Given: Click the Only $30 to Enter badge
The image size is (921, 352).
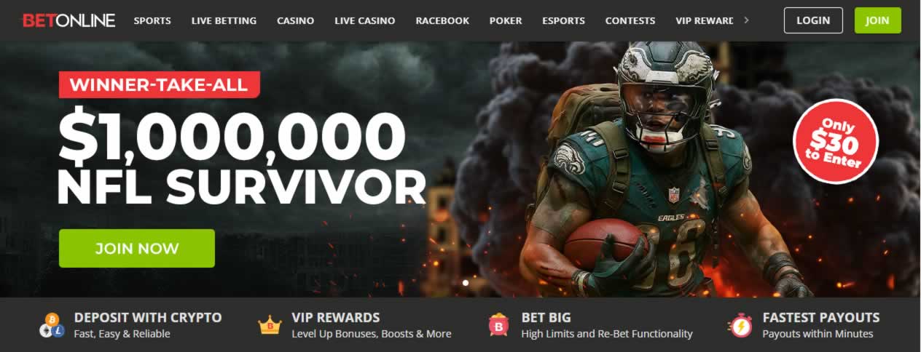Looking at the screenshot, I should 836,141.
